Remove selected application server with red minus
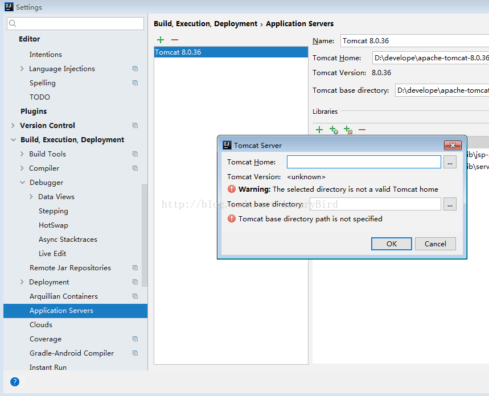This screenshot has width=489, height=396. pyautogui.click(x=175, y=40)
